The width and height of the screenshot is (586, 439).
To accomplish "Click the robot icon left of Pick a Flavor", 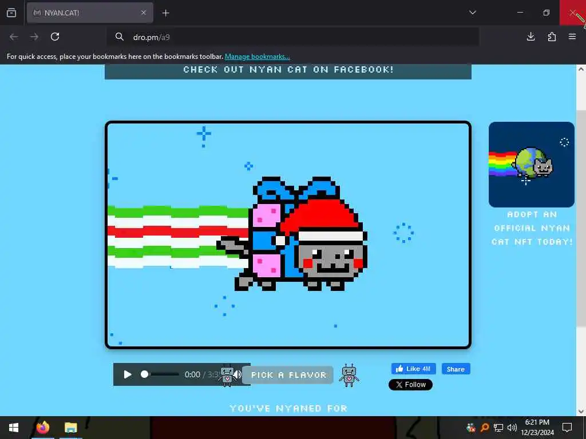I will pos(227,376).
